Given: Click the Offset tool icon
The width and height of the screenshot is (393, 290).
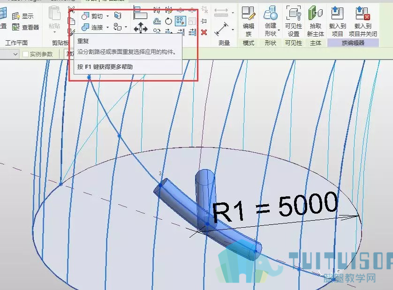Looking at the screenshot, I should [x=157, y=21].
